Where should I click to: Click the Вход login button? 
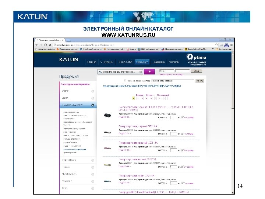[x=197, y=71]
